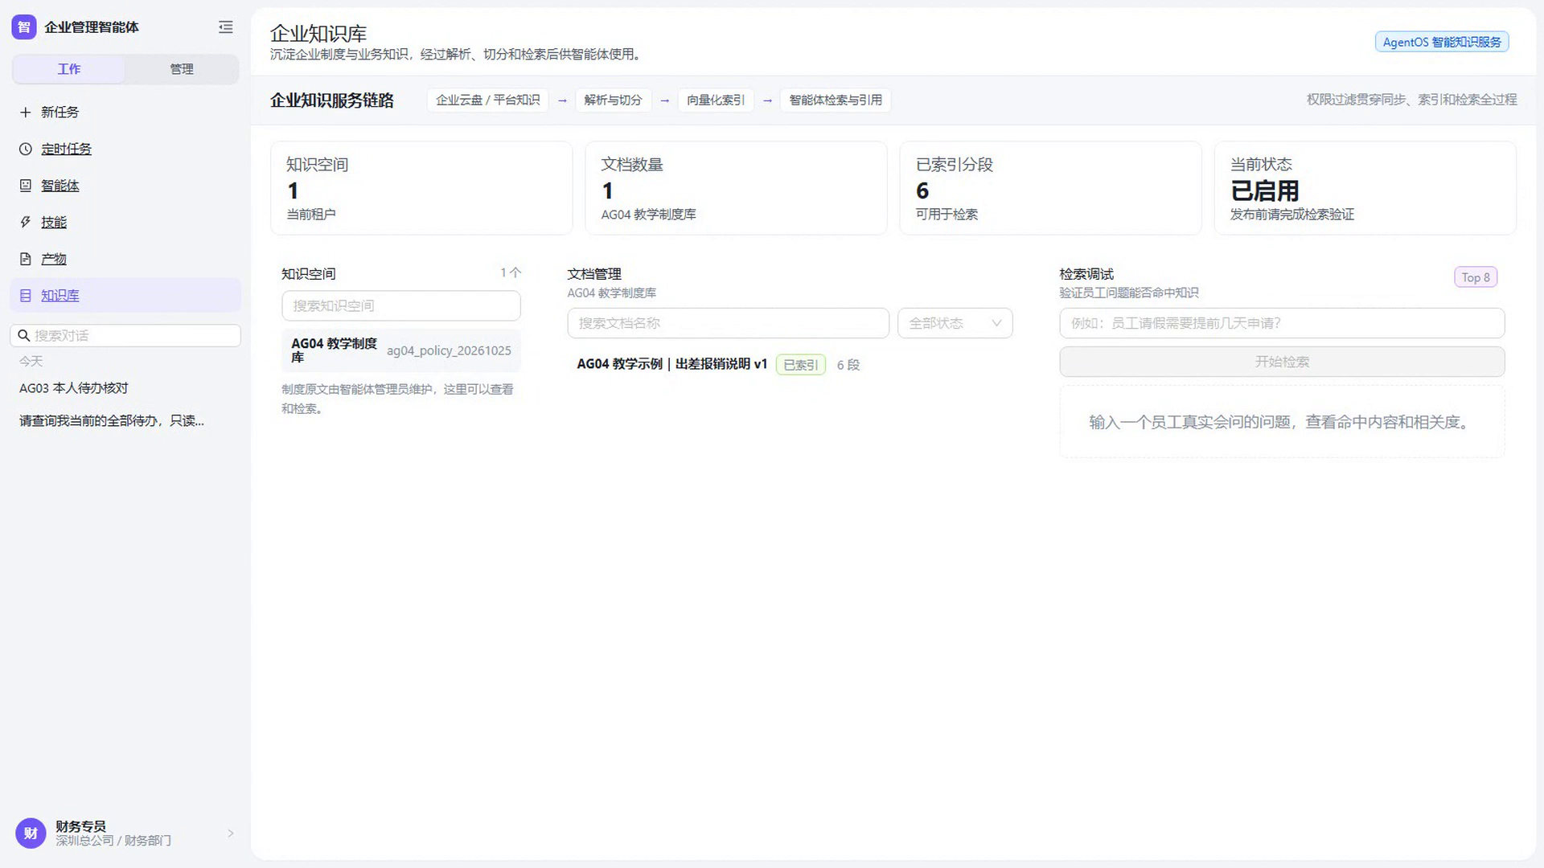Screen dimensions: 1544x868
Task: Click the purple 智 app logo
Action: tap(24, 27)
